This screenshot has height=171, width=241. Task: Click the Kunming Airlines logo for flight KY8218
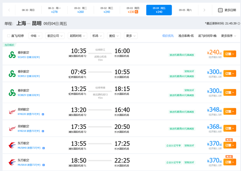pyautogui.click(x=12, y=129)
